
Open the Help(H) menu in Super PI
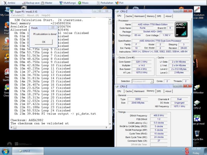pyautogui.click(x=46, y=15)
